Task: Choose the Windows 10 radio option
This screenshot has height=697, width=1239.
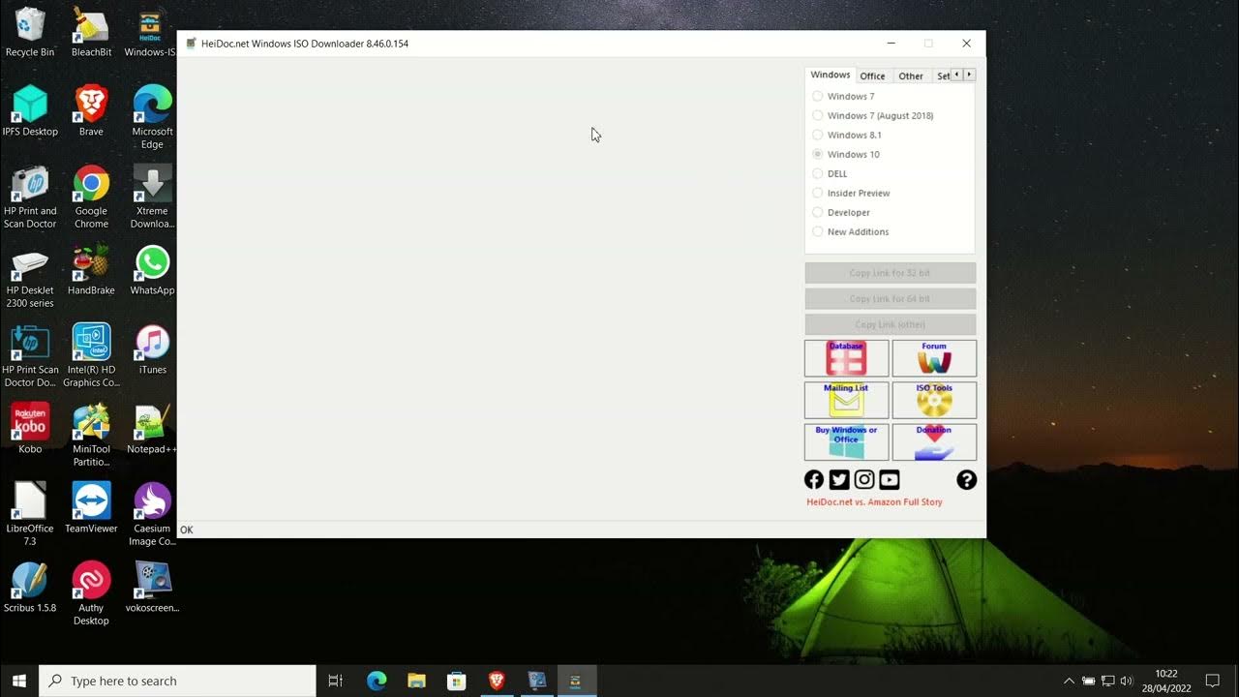Action: coord(846,154)
